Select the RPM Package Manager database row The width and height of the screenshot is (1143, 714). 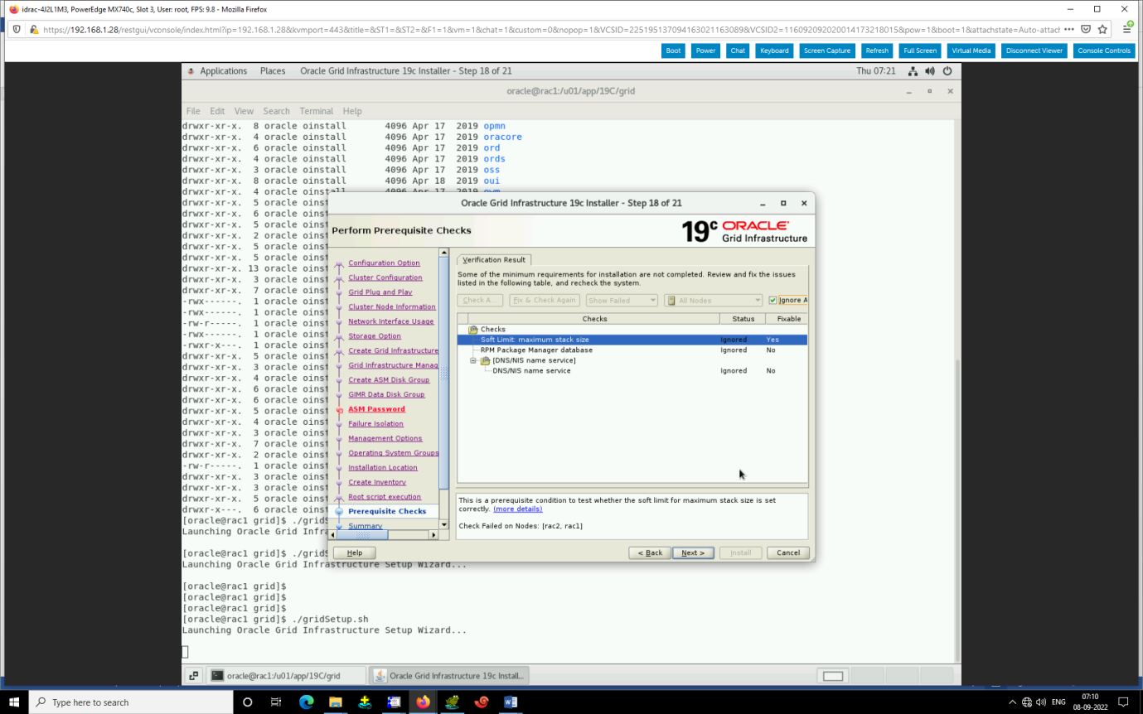632,350
